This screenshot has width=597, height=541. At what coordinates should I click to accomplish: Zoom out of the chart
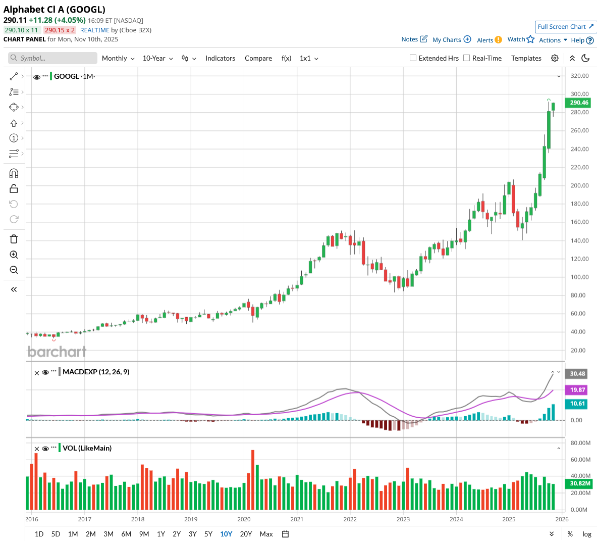pos(14,270)
